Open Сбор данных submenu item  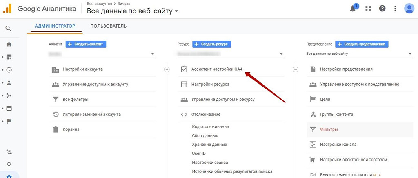coord(205,136)
